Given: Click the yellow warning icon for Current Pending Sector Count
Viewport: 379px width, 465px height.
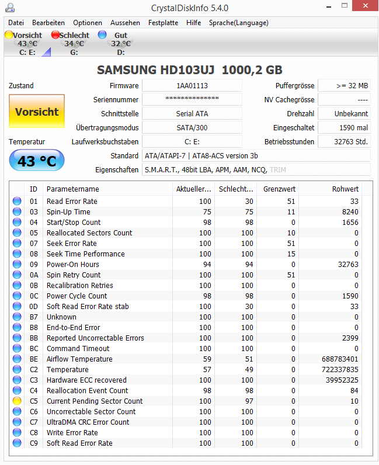Looking at the screenshot, I should [x=17, y=401].
